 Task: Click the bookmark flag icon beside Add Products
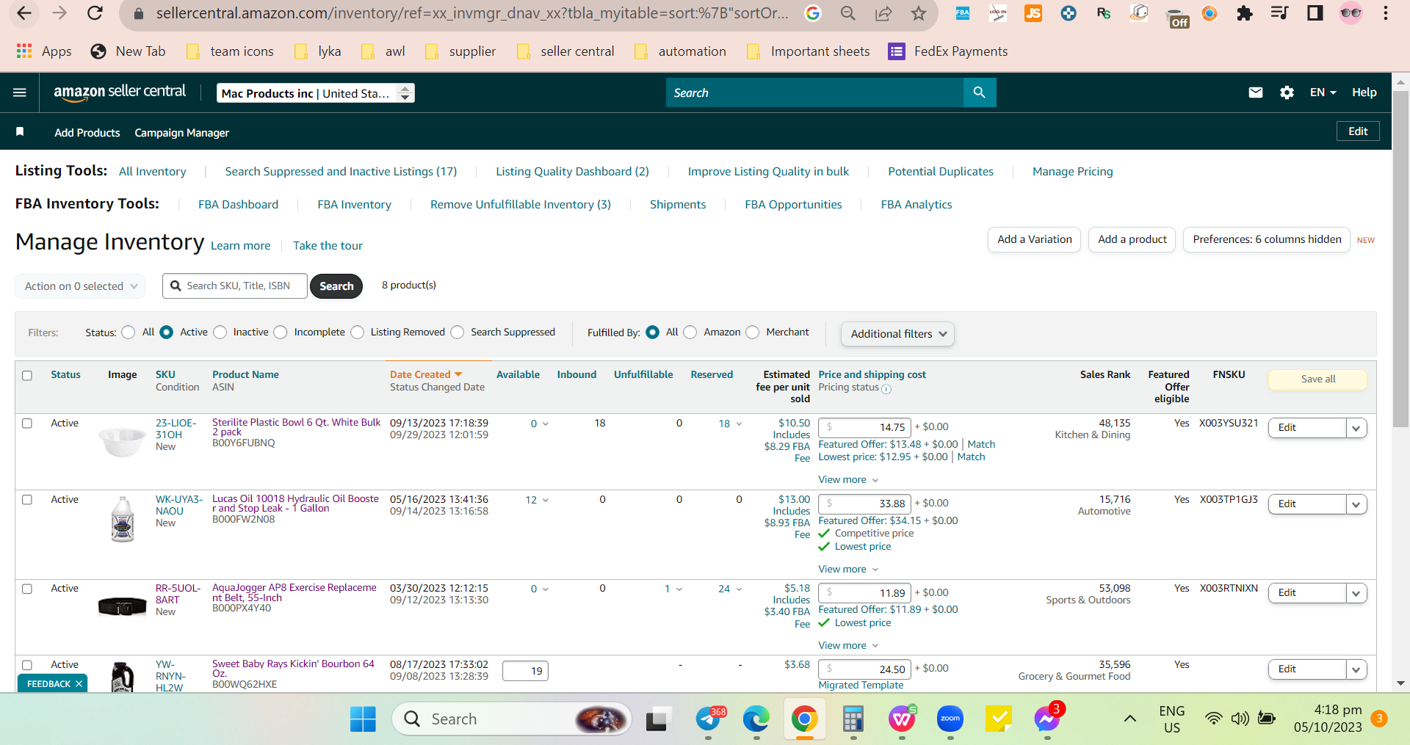click(20, 132)
